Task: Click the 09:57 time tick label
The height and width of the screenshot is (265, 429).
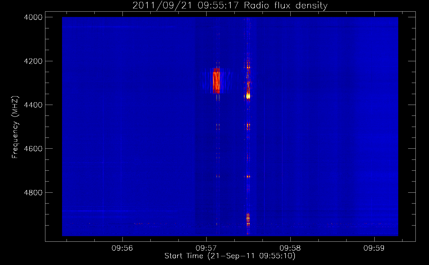Action: point(206,248)
